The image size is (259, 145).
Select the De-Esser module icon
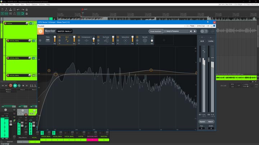[x=106, y=40]
